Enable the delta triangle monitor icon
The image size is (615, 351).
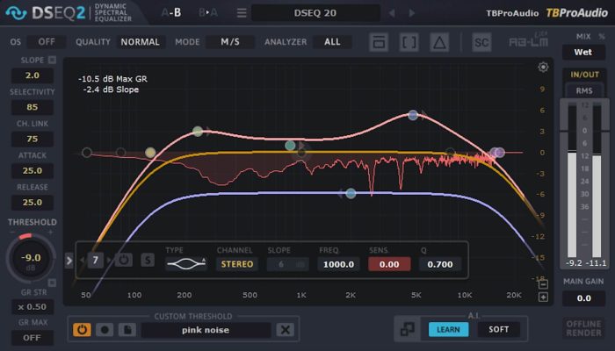[x=439, y=42]
